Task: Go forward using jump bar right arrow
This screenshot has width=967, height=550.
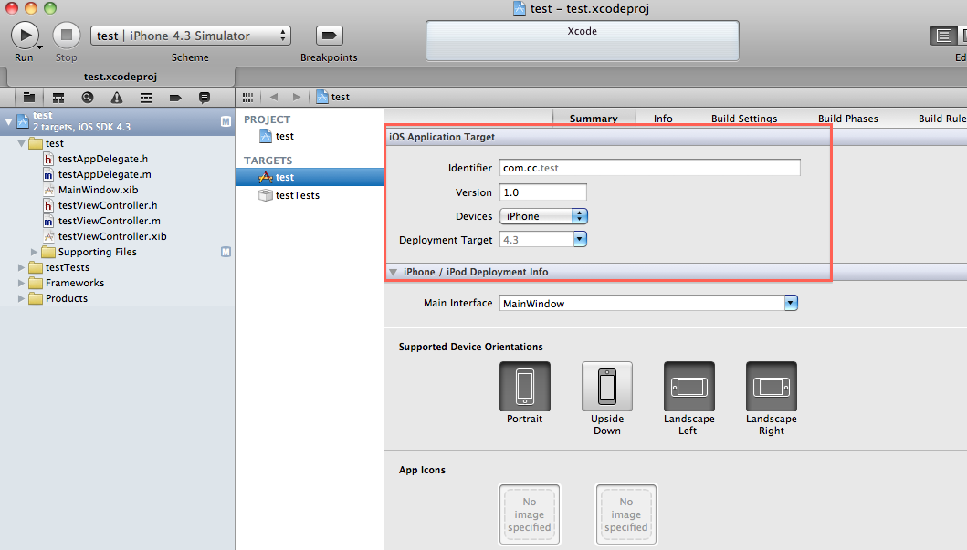Action: 297,97
